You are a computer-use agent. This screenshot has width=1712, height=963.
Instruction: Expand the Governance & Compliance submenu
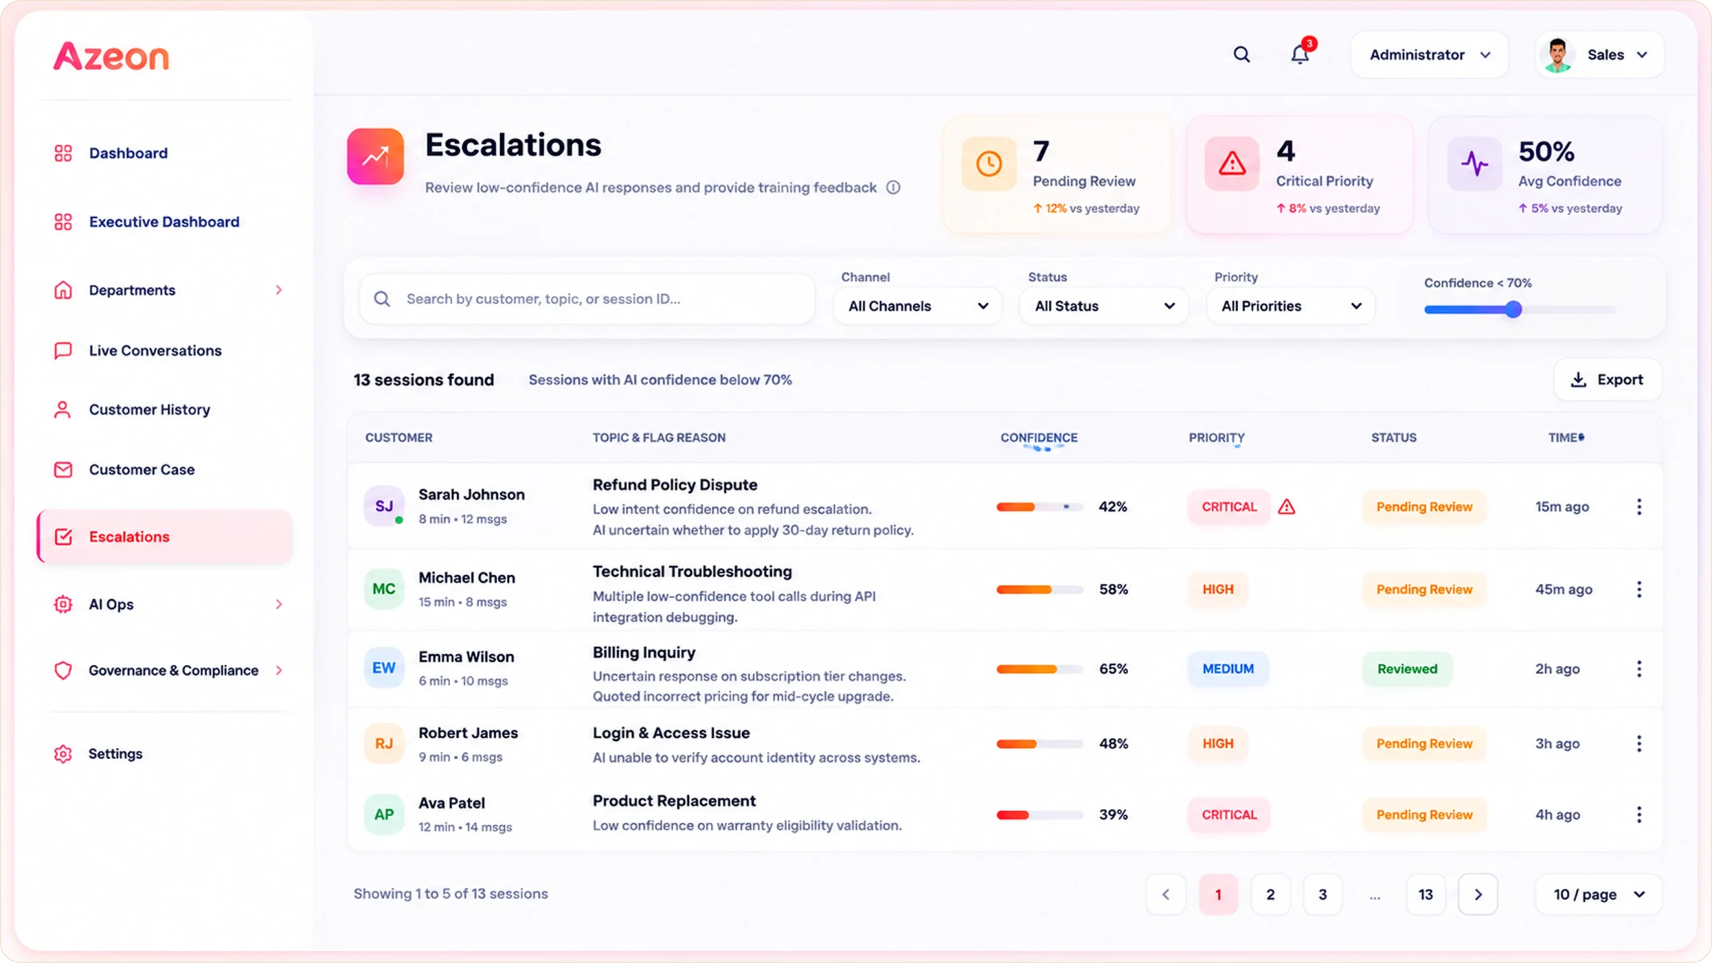click(279, 670)
